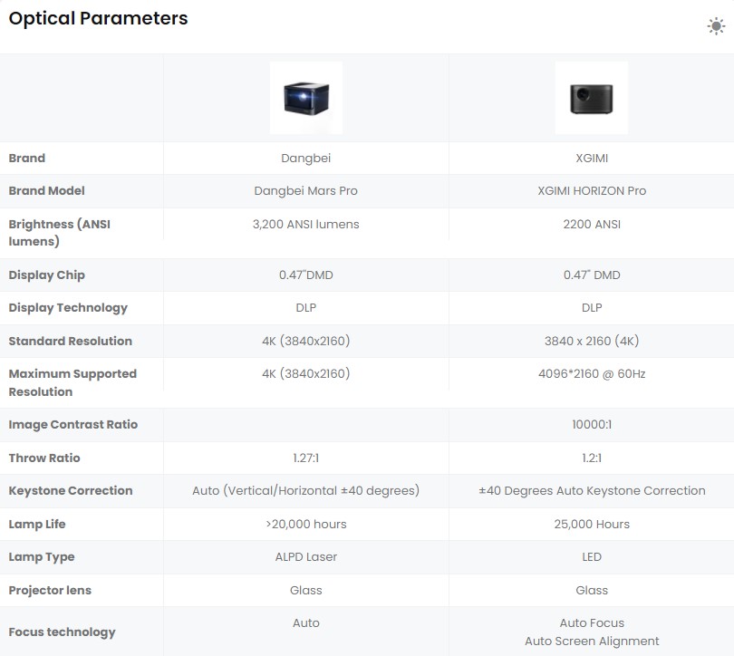734x656 pixels.
Task: Click the Optical Parameters section heading
Action: point(99,18)
